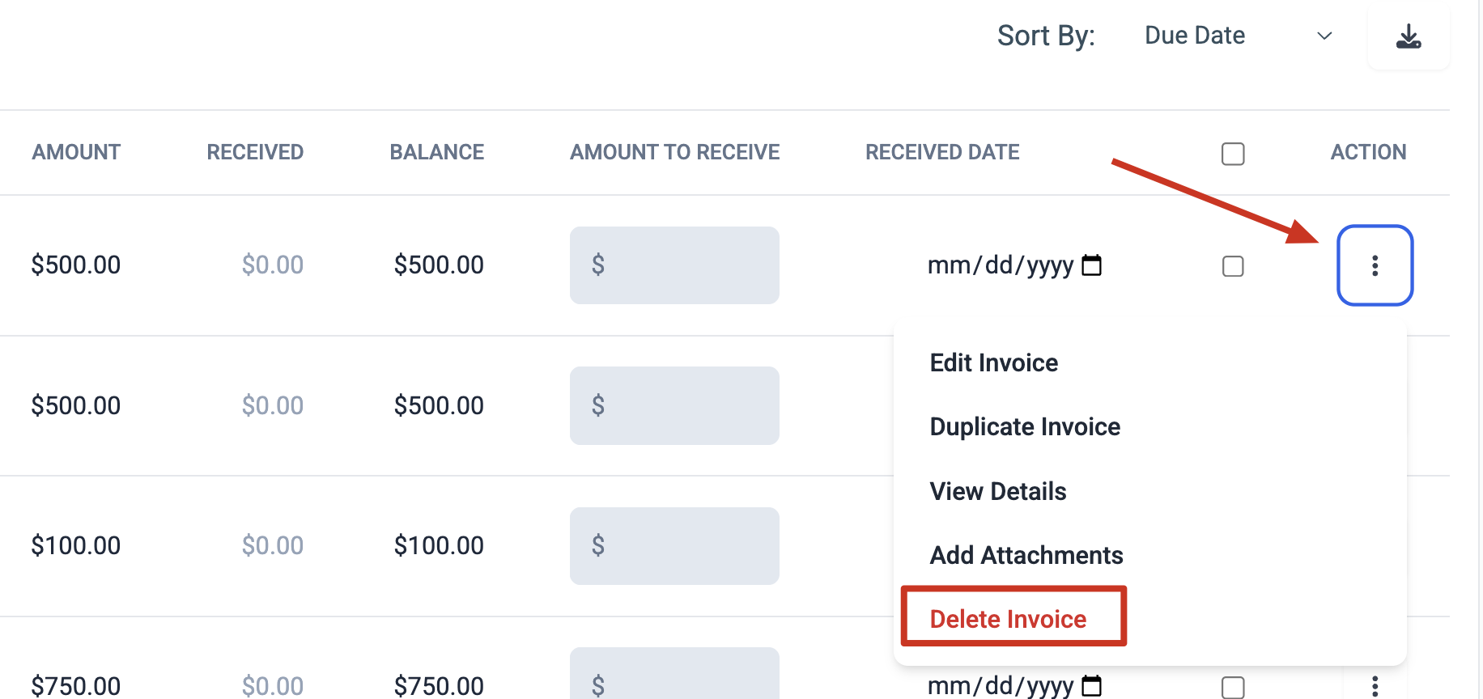This screenshot has width=1483, height=699.
Task: Check the first $500.00 invoice row checkbox
Action: [1233, 266]
